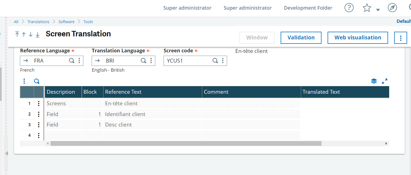Go to next record using down arrow
Screen dimensions: 411x175
(x=31, y=34)
